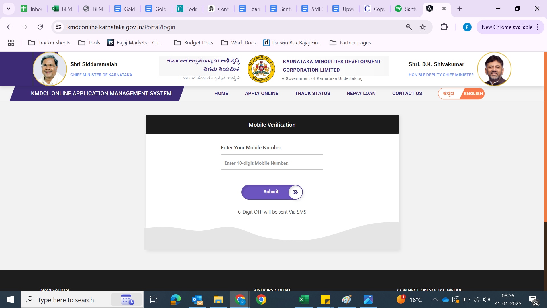Open the Chrome three-dot menu
Viewport: 547px width, 308px height.
point(538,27)
